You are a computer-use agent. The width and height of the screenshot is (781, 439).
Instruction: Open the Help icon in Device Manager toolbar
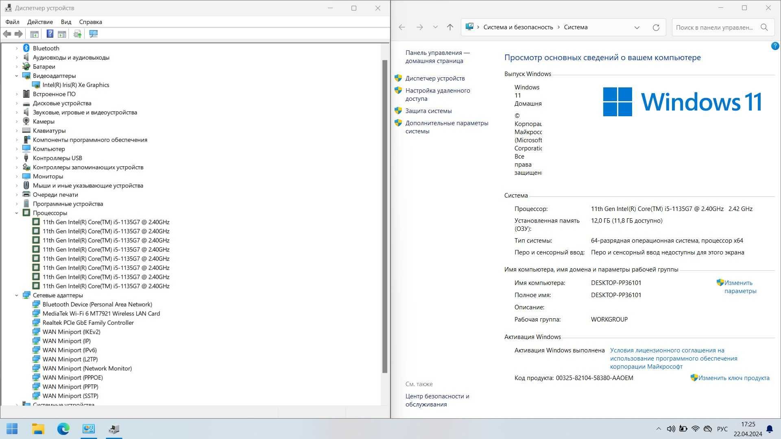50,34
